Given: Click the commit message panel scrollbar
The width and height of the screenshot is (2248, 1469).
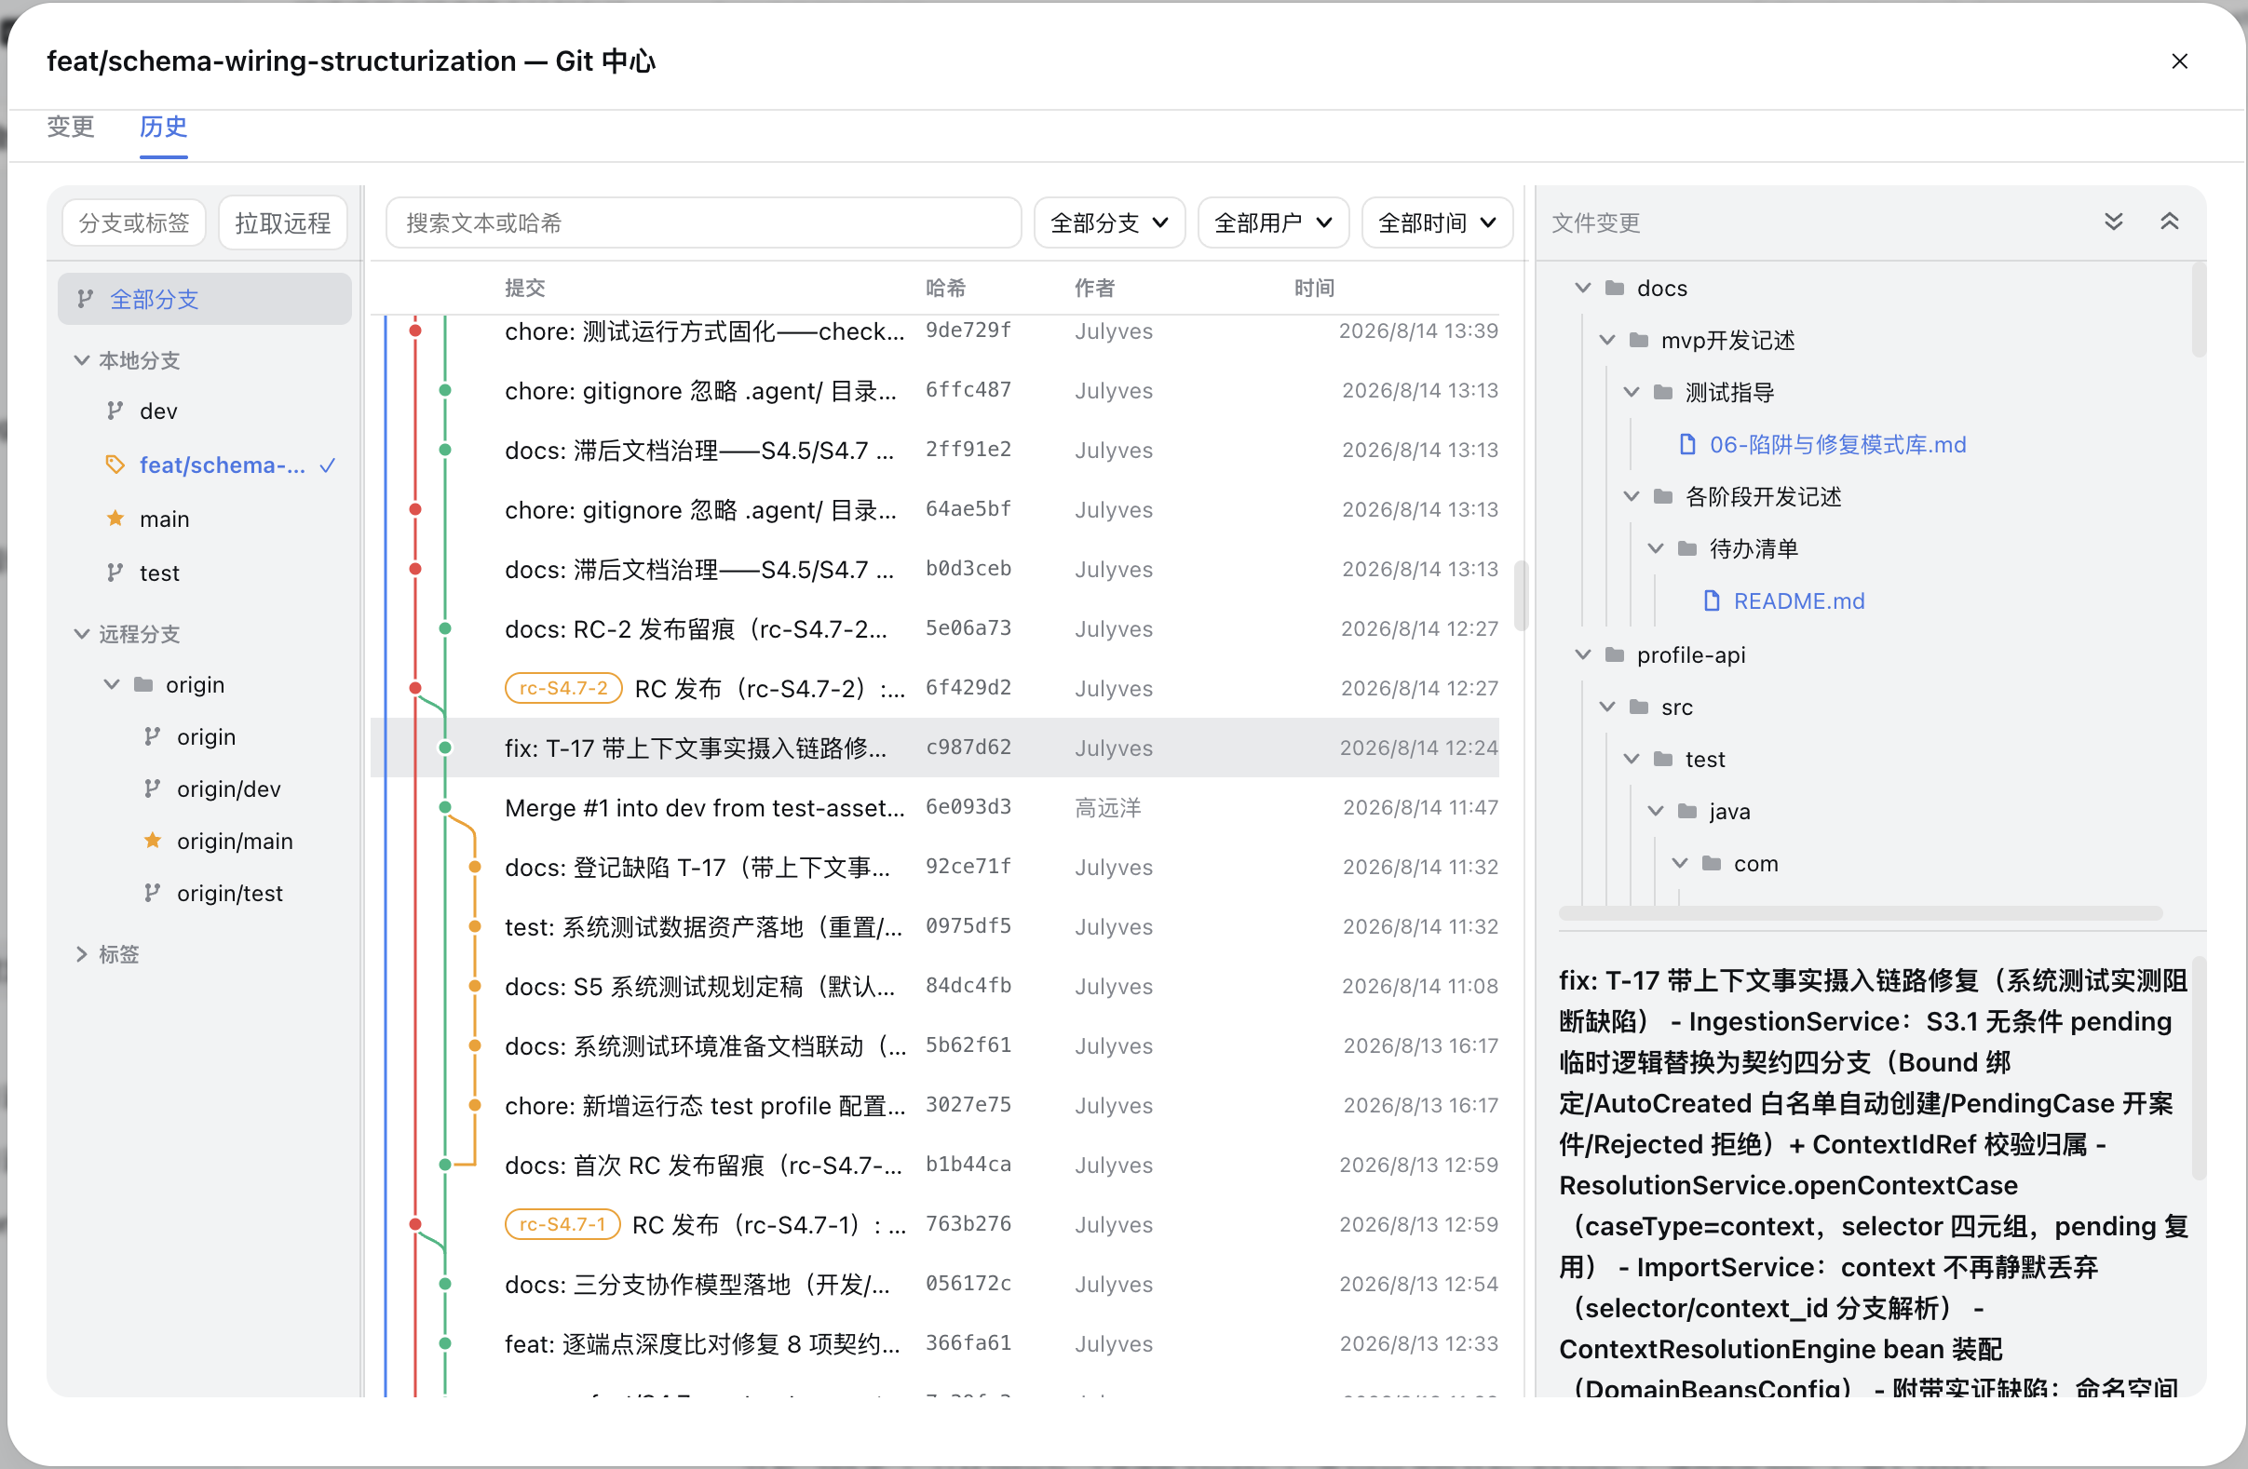Looking at the screenshot, I should pyautogui.click(x=2198, y=1067).
